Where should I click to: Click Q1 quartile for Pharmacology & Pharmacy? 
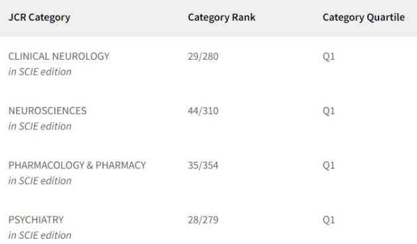pyautogui.click(x=329, y=166)
